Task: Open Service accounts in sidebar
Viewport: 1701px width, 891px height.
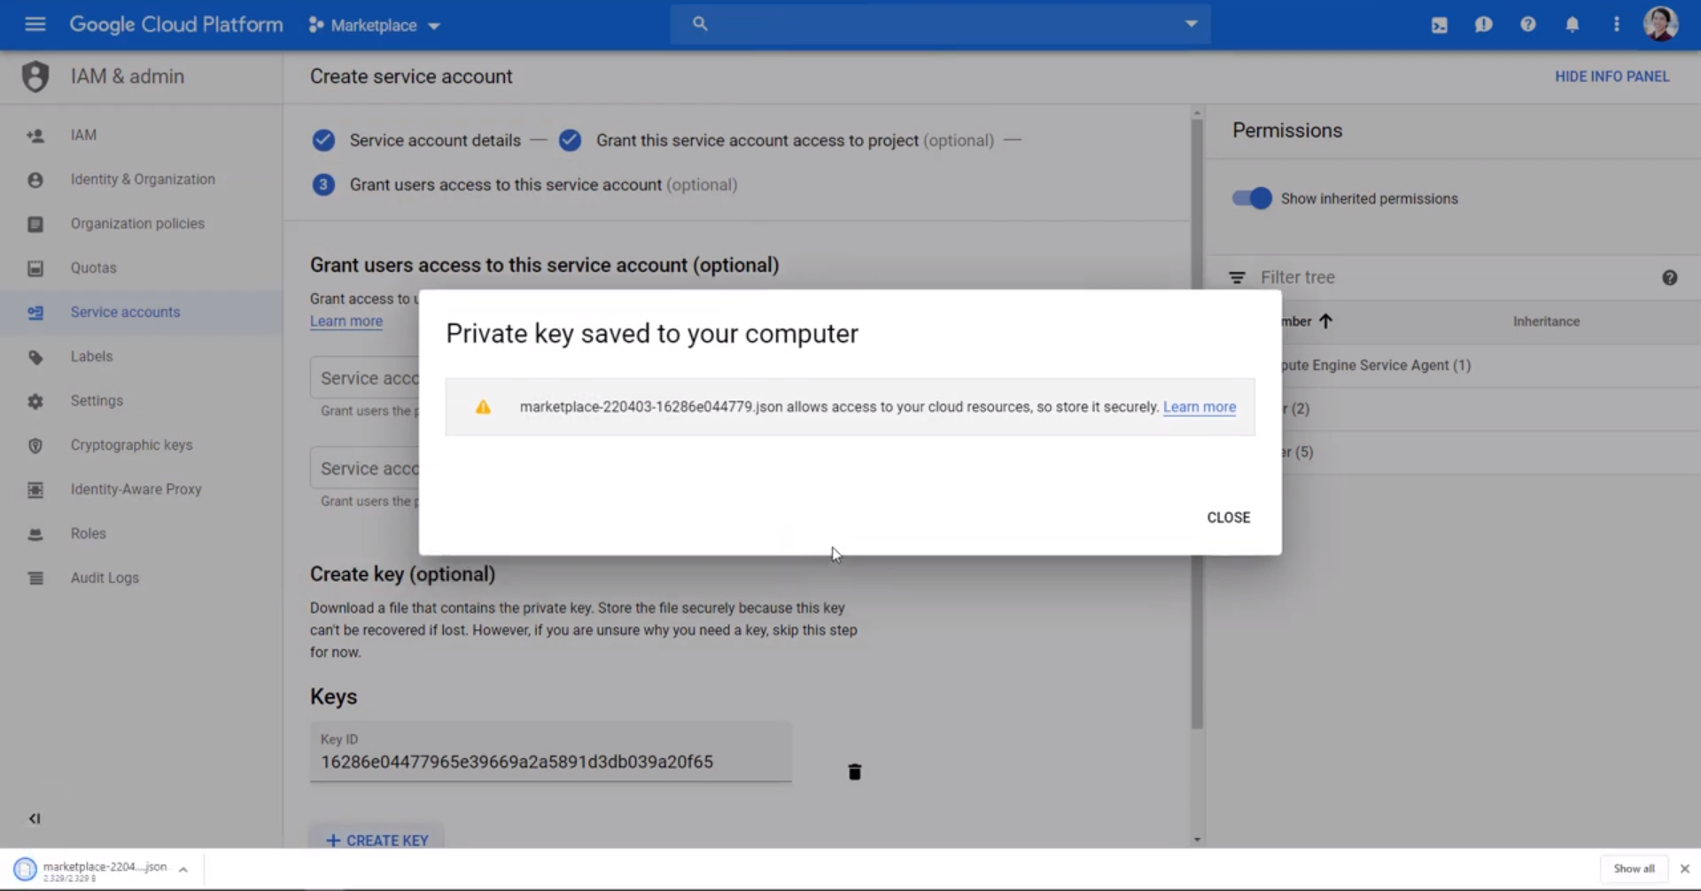Action: click(x=125, y=312)
